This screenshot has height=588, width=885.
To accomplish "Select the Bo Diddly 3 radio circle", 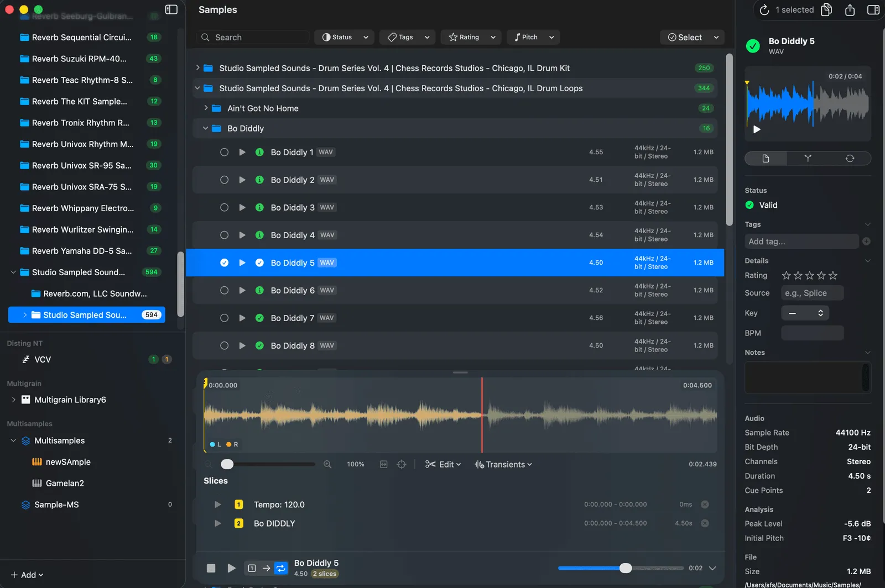I will coord(224,207).
